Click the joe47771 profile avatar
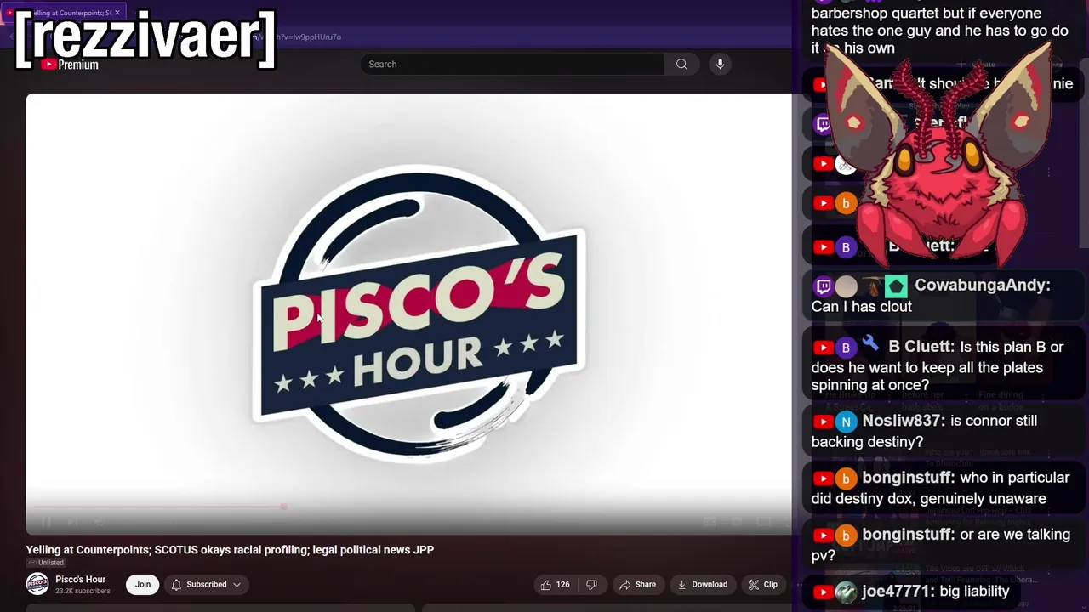The image size is (1089, 612). pyautogui.click(x=846, y=592)
